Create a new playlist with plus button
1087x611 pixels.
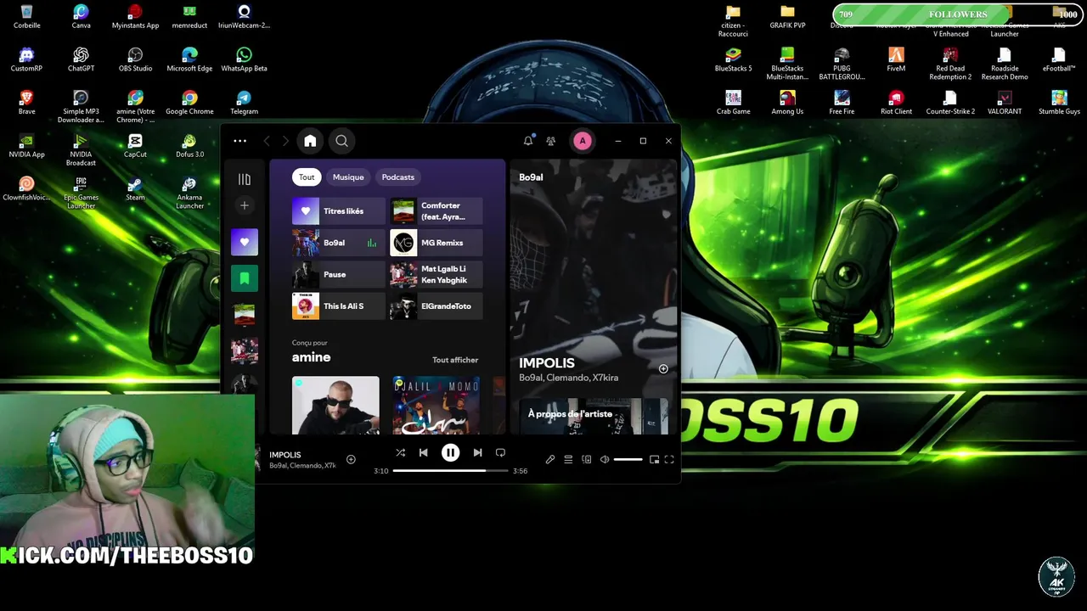pos(245,205)
